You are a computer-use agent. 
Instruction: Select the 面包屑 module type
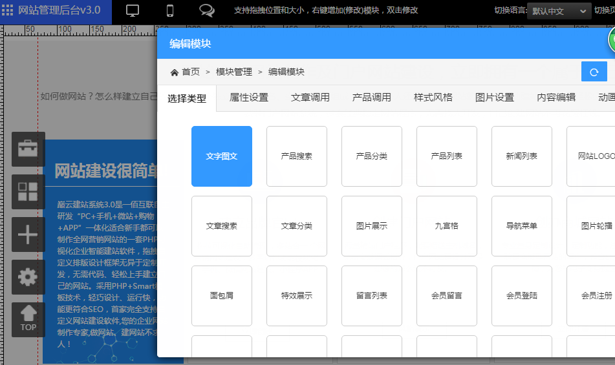click(222, 296)
